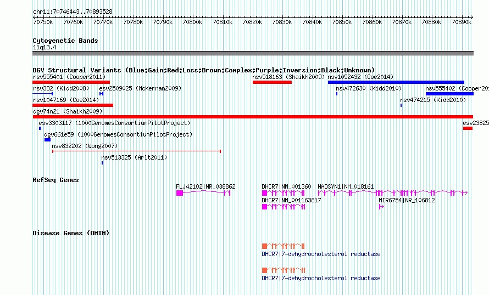Viewport: 489px width, 295px height.
Task: Click nsv474215 small blue marker
Action: pos(401,105)
